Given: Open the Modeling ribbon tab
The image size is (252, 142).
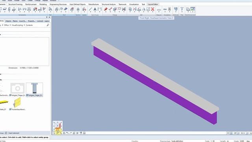Looking at the screenshot, I should (43, 4).
